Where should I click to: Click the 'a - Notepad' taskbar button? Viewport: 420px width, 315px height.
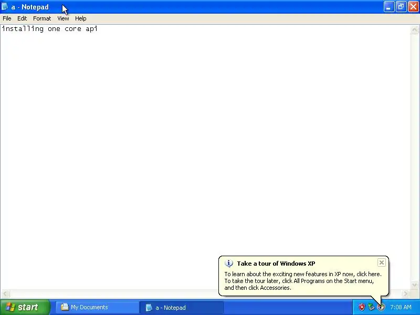point(182,308)
